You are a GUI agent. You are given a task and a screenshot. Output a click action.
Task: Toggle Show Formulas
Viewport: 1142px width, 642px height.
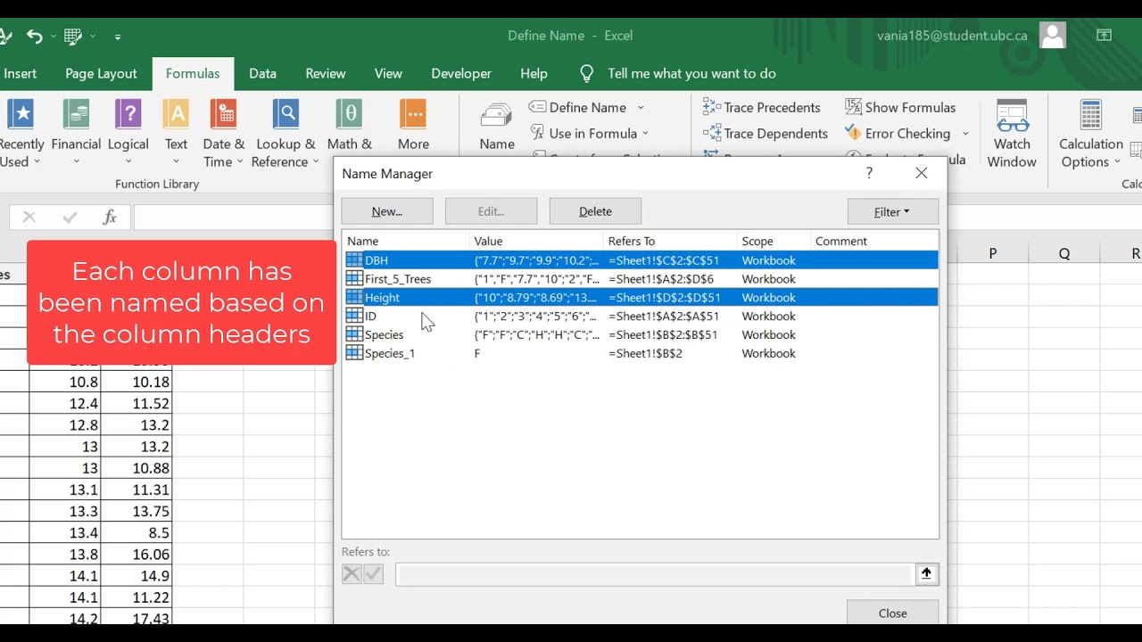click(x=900, y=107)
